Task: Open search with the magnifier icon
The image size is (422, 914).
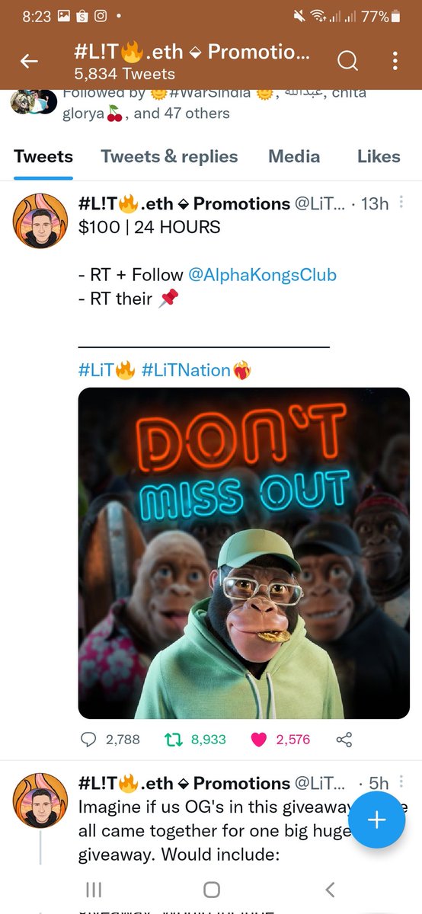Action: coord(347,62)
